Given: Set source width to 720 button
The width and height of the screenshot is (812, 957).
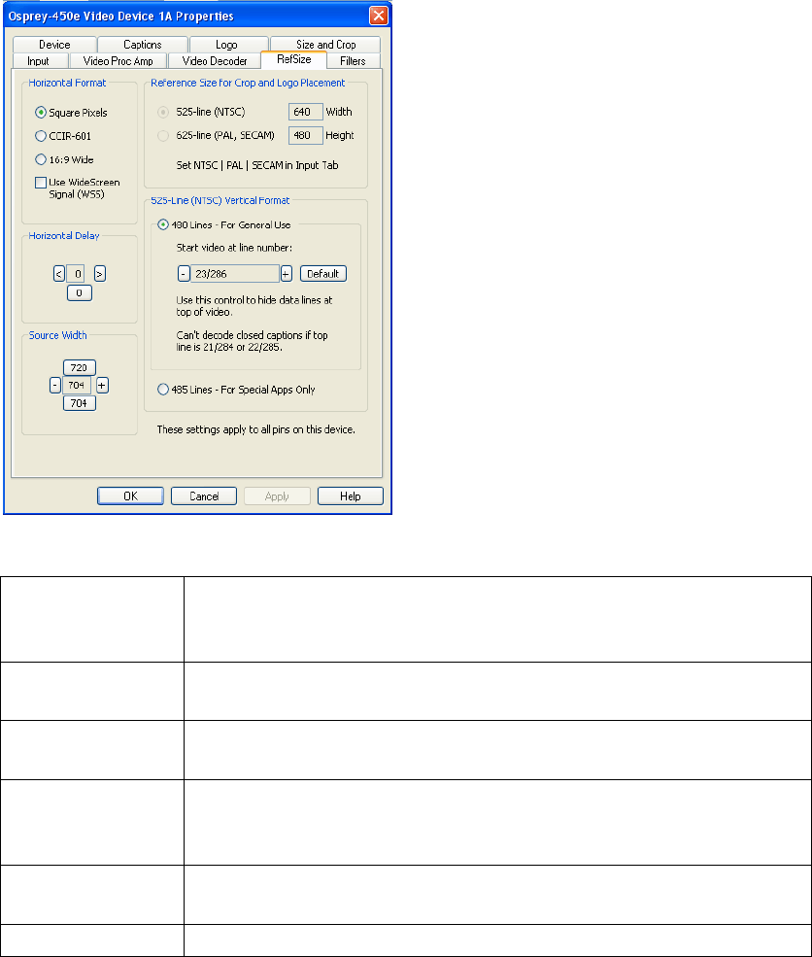Looking at the screenshot, I should 80,367.
